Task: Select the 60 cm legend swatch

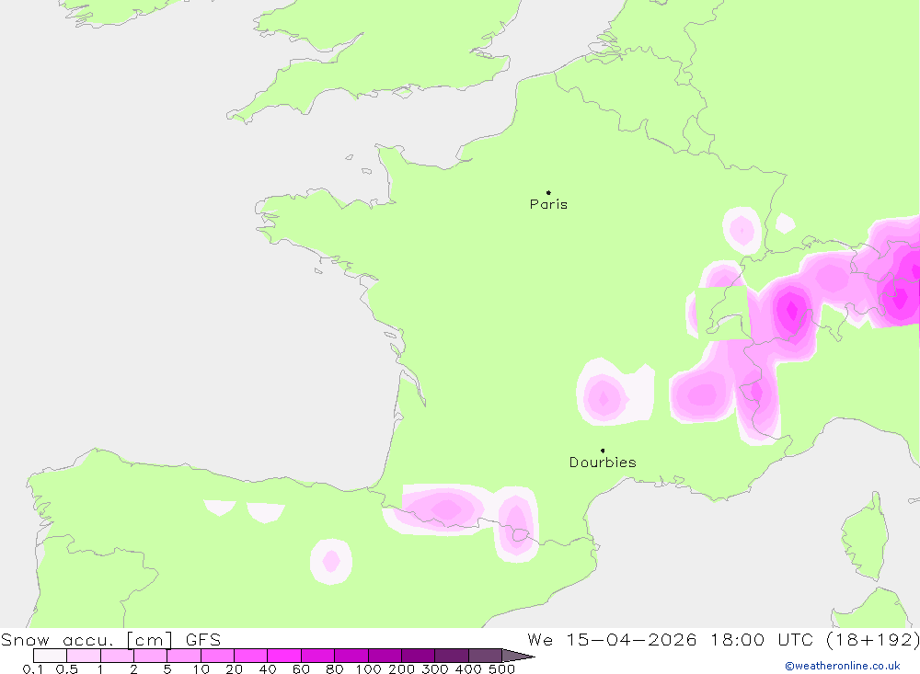Action: click(x=318, y=656)
